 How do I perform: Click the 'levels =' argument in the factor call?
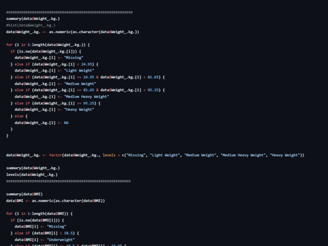111,155
